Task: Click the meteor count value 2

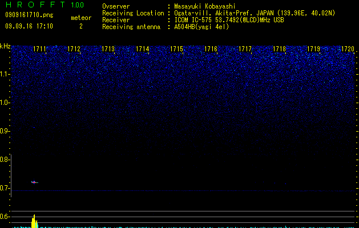Action: click(x=81, y=26)
